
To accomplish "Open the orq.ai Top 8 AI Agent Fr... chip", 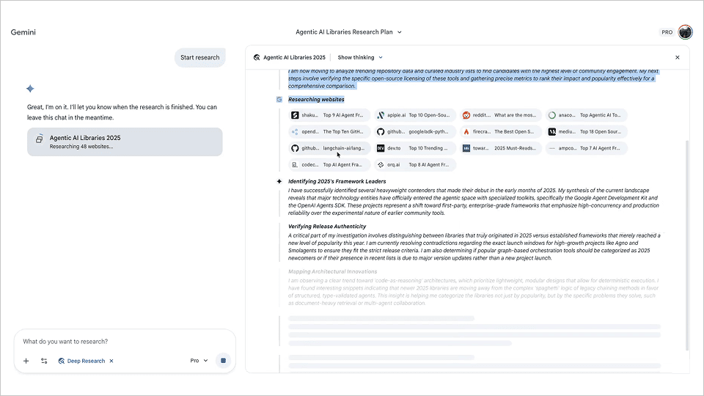I will coord(415,165).
